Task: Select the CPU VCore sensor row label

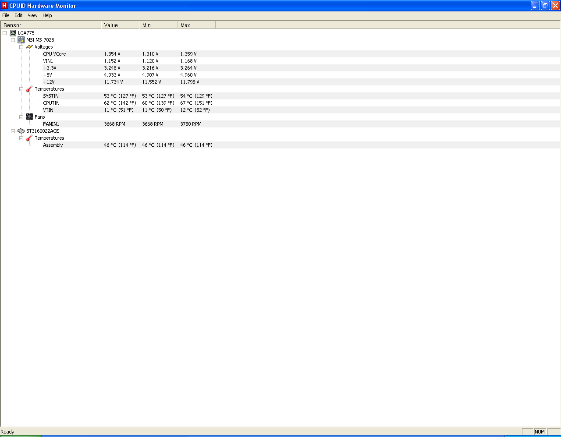Action: tap(54, 54)
